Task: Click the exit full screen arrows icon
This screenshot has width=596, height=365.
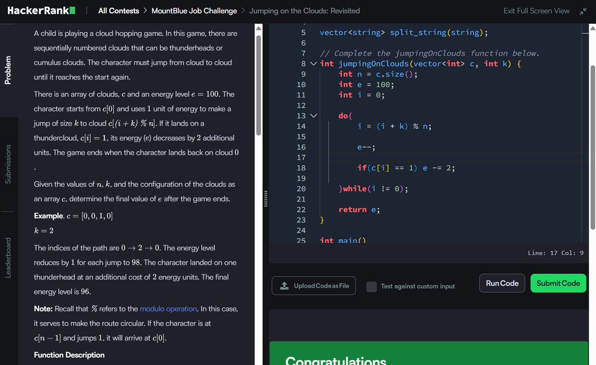Action: pyautogui.click(x=583, y=11)
